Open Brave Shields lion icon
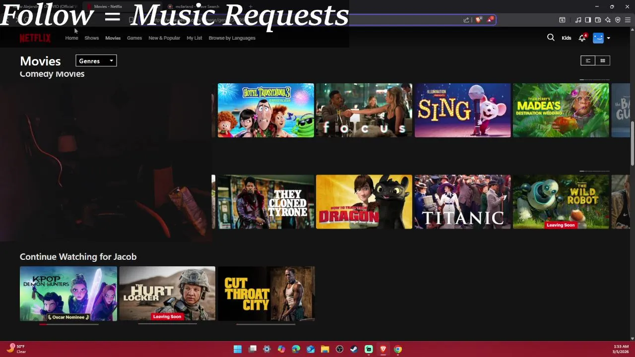Viewport: 635px width, 357px height. point(478,20)
